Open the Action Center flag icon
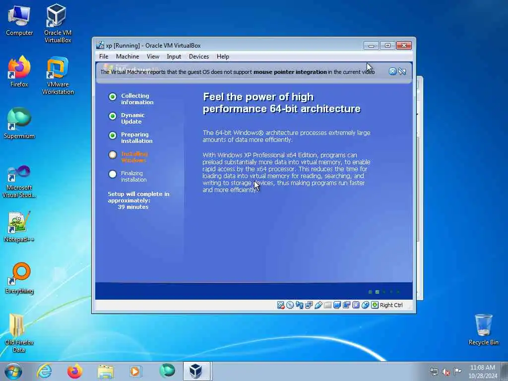This screenshot has width=508, height=381. [457, 371]
